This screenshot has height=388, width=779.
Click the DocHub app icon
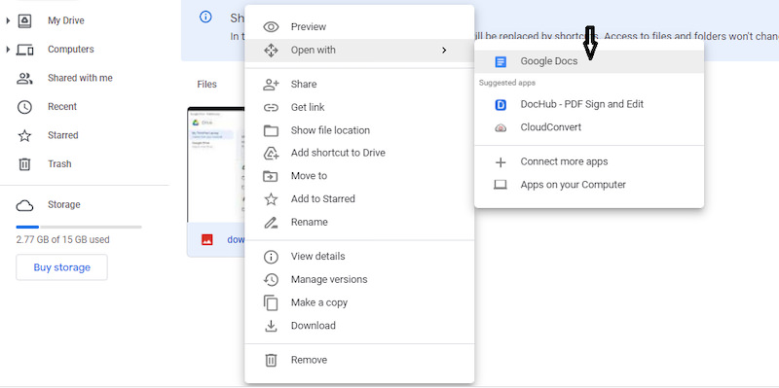501,105
